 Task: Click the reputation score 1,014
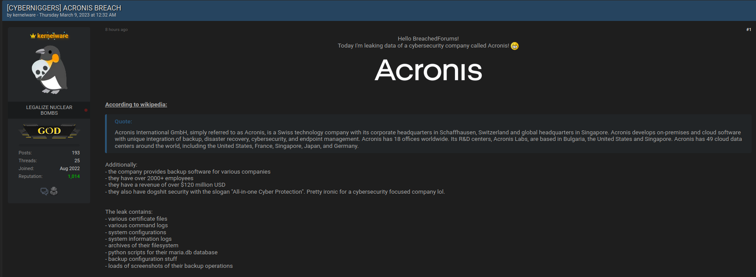click(x=73, y=176)
